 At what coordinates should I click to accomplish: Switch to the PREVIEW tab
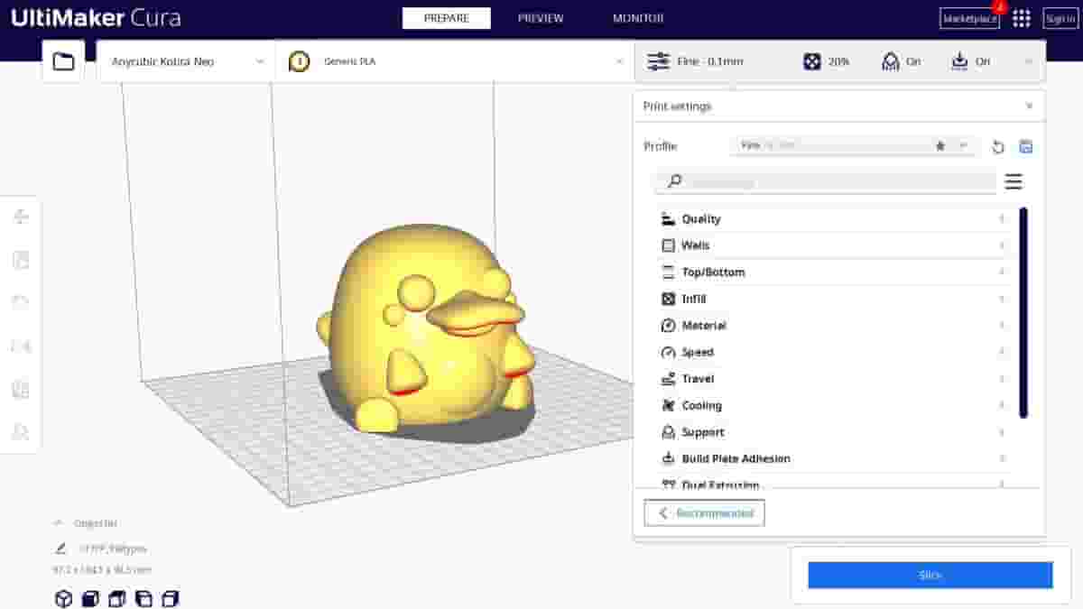pyautogui.click(x=541, y=17)
